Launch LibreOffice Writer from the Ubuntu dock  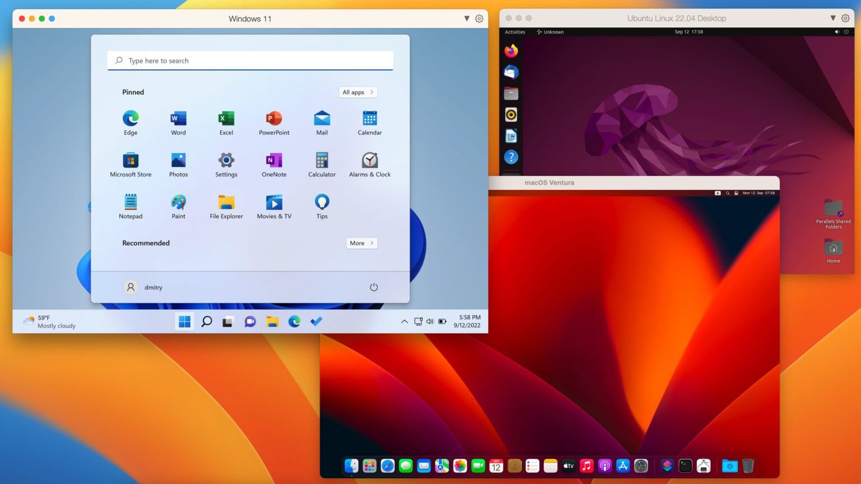click(511, 135)
